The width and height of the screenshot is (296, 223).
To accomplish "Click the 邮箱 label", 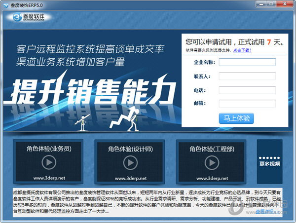I will click(x=200, y=103).
